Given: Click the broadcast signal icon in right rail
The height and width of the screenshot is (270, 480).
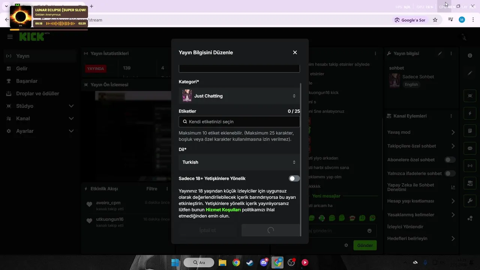Looking at the screenshot, I should [x=470, y=165].
